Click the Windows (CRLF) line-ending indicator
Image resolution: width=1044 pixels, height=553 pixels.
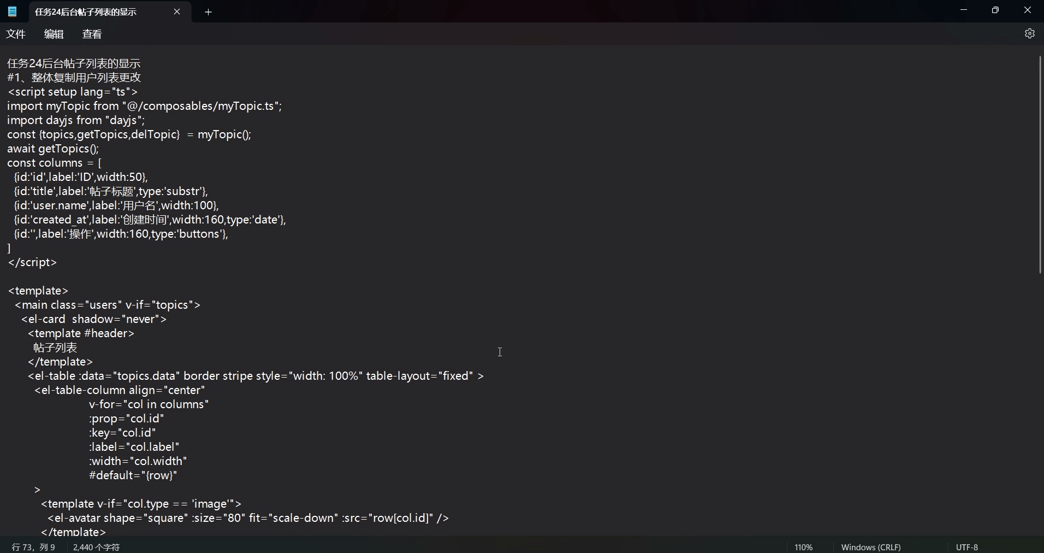click(871, 547)
